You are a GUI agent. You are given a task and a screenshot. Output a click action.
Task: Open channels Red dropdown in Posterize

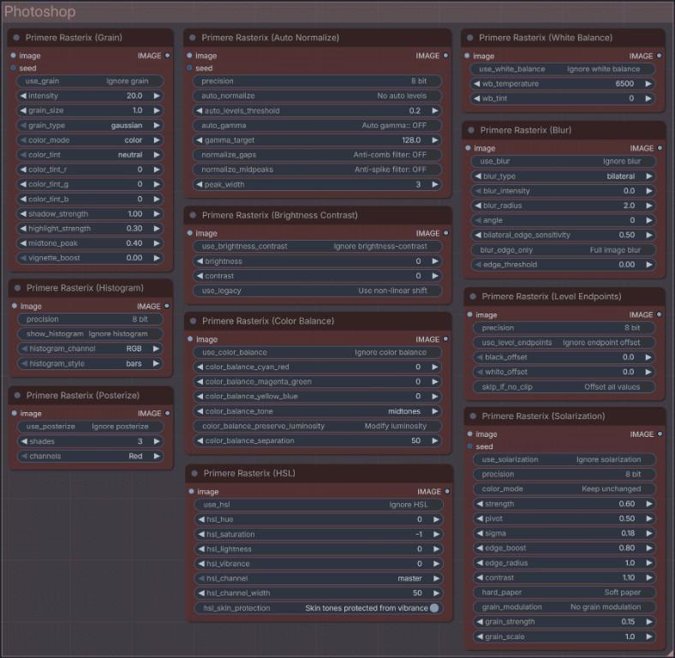click(x=90, y=456)
